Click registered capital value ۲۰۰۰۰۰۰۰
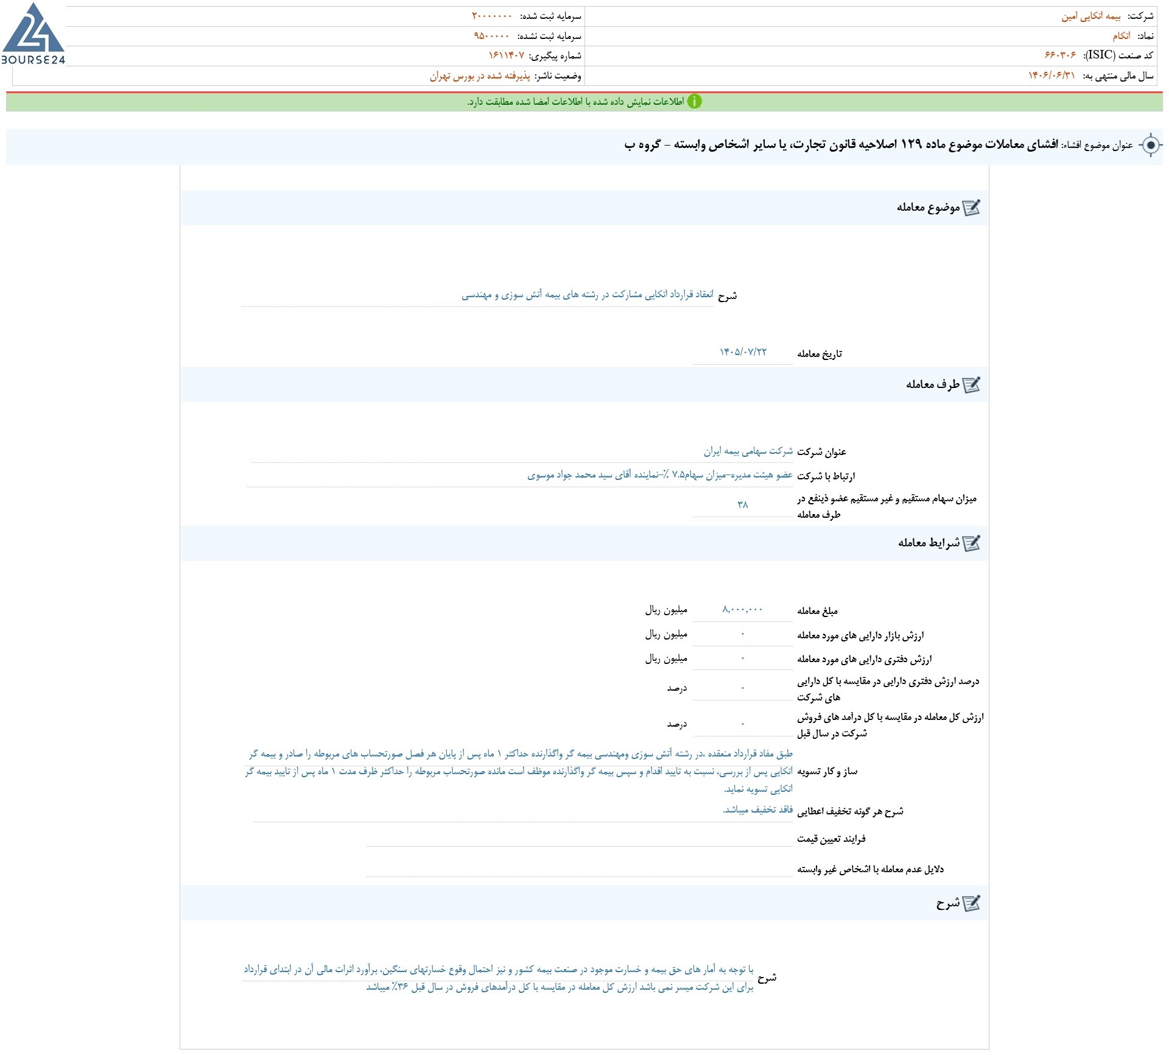This screenshot has height=1055, width=1169. pos(492,16)
